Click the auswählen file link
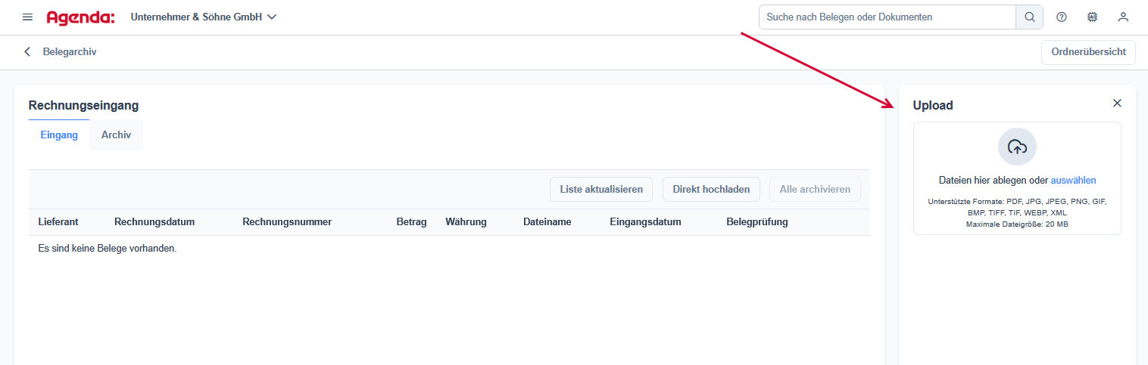1148x365 pixels. [1073, 181]
